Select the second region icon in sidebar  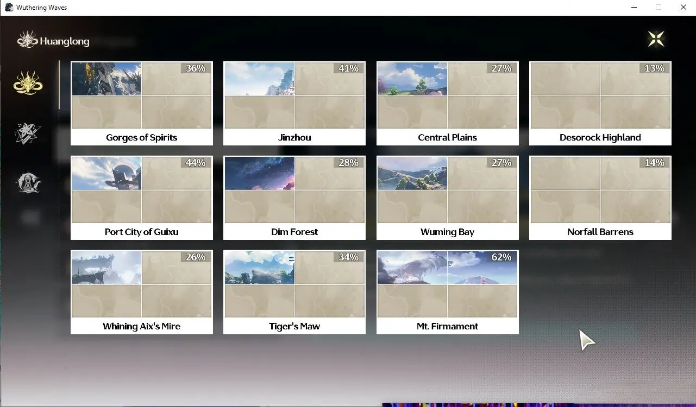click(28, 133)
